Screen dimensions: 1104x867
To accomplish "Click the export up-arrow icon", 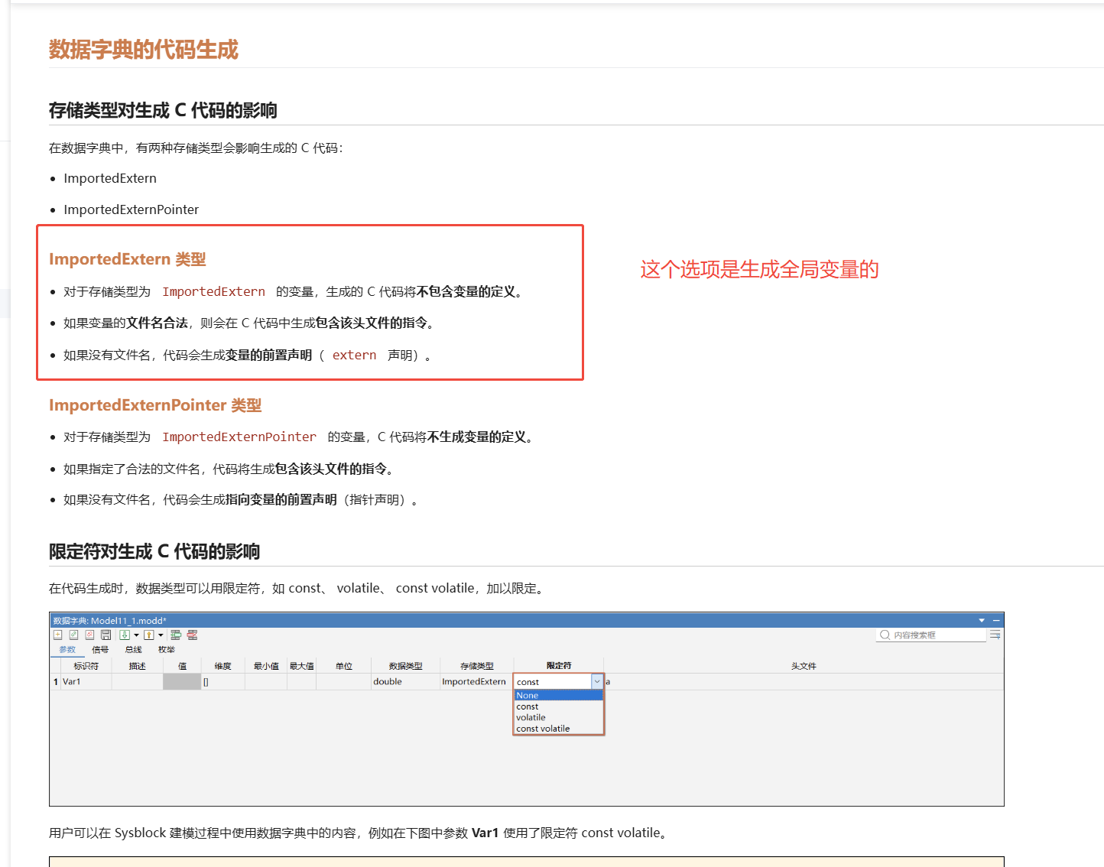I will coord(149,635).
